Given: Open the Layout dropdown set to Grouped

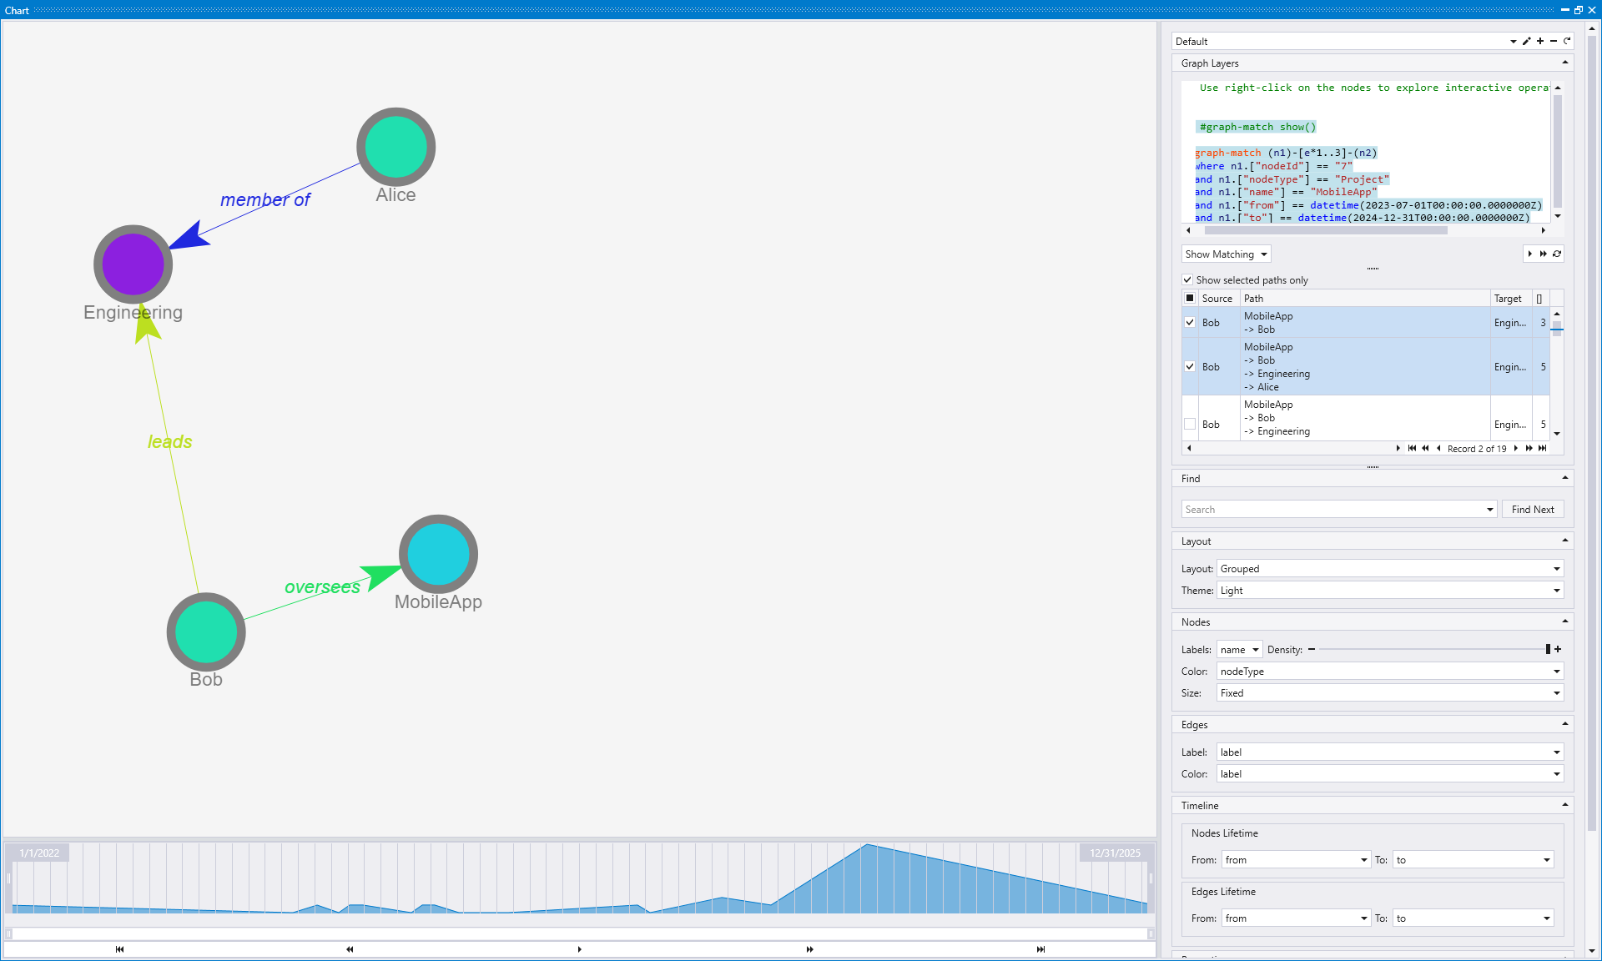Looking at the screenshot, I should 1555,568.
